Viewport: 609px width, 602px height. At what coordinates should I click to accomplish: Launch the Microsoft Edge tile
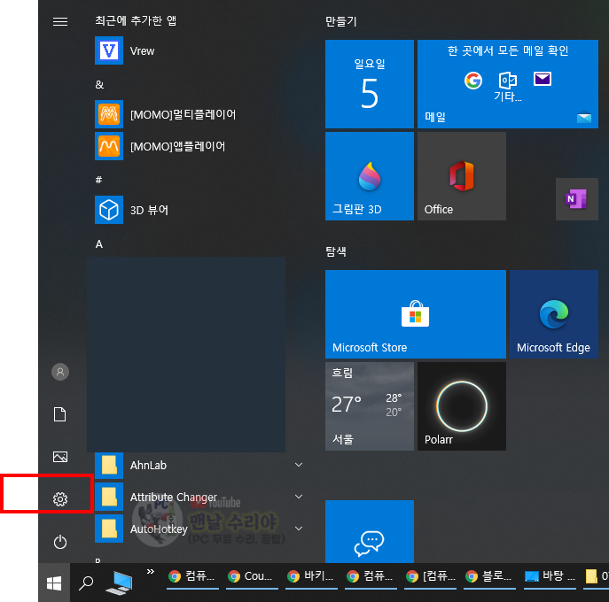(554, 314)
